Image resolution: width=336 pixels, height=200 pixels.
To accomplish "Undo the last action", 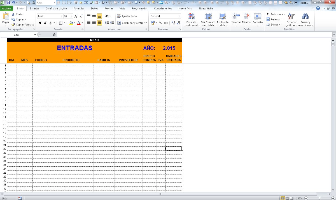I will point(13,2).
